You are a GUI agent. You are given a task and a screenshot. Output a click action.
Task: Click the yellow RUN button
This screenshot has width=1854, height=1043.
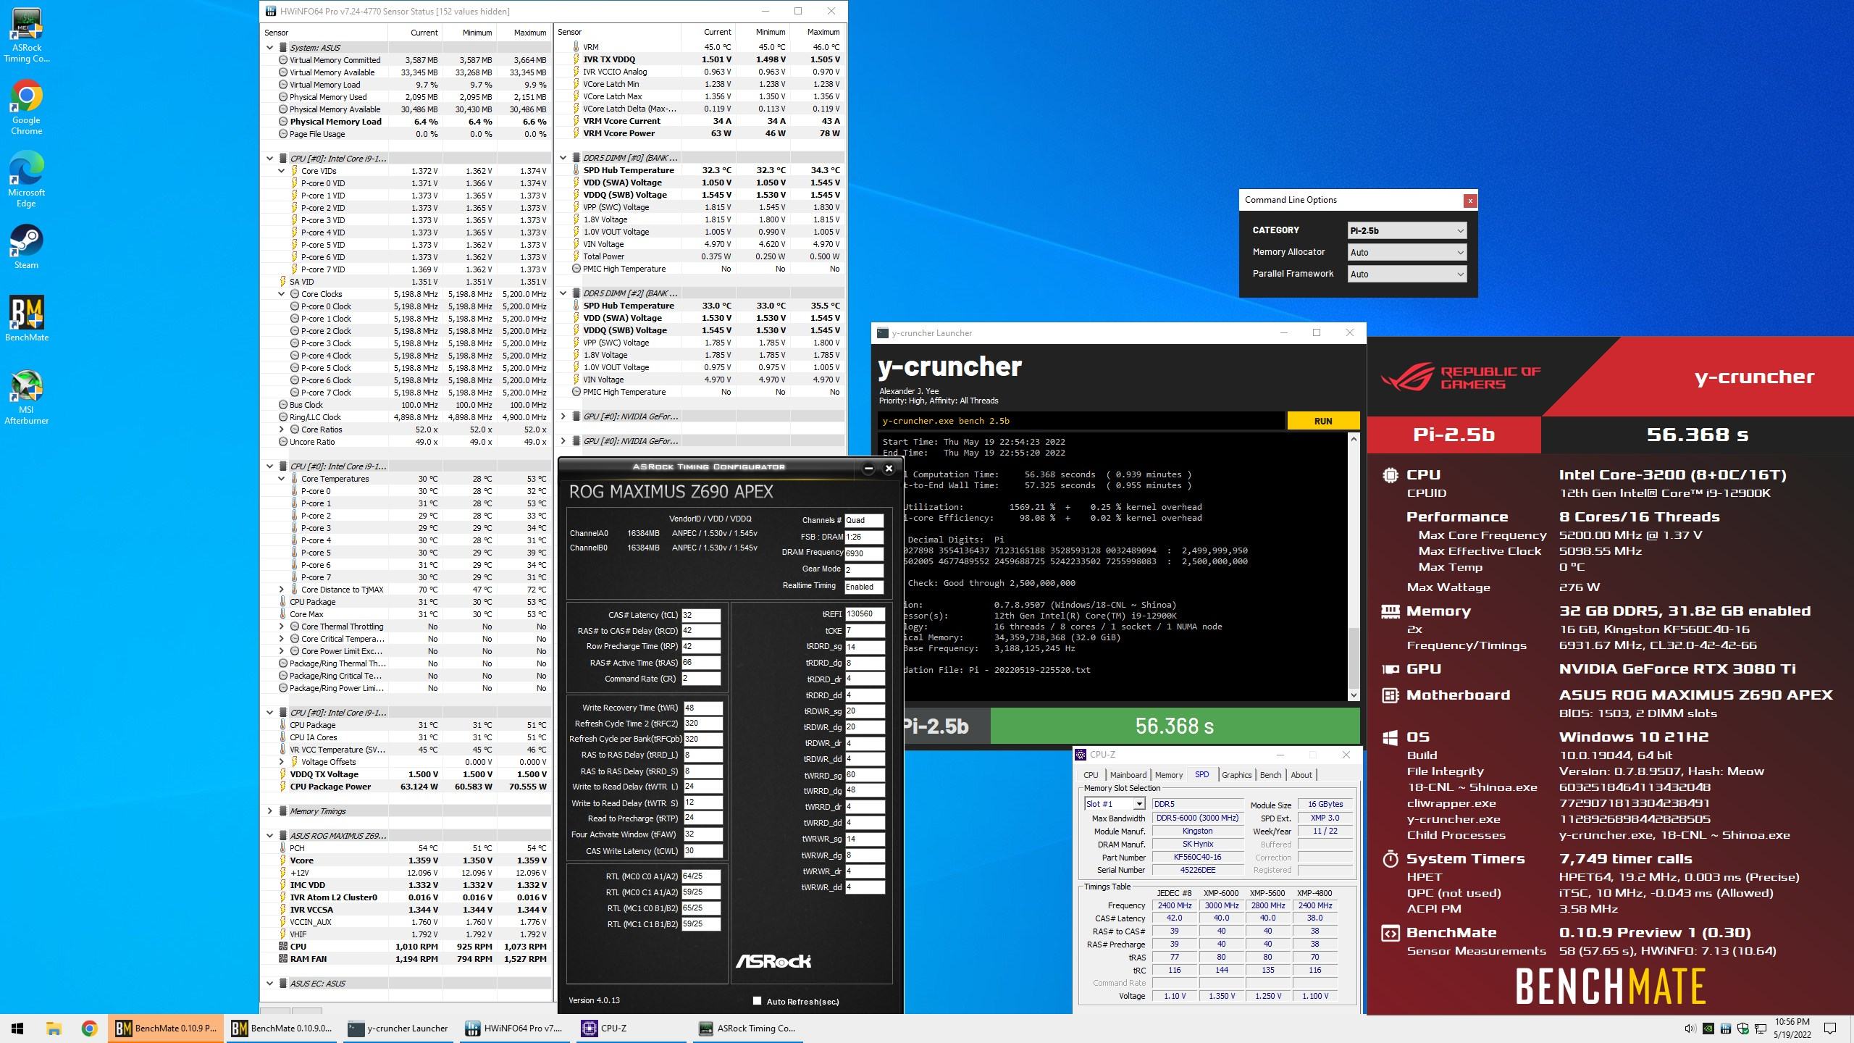point(1323,421)
